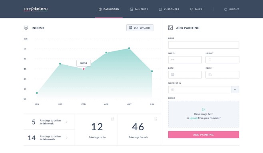Viewport: 263px width, 153px height.
Task: Click the FEB axis label
Action: coord(84,104)
